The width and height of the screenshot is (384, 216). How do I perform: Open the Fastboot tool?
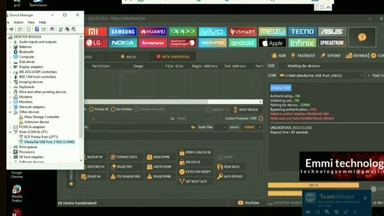(x=303, y=56)
